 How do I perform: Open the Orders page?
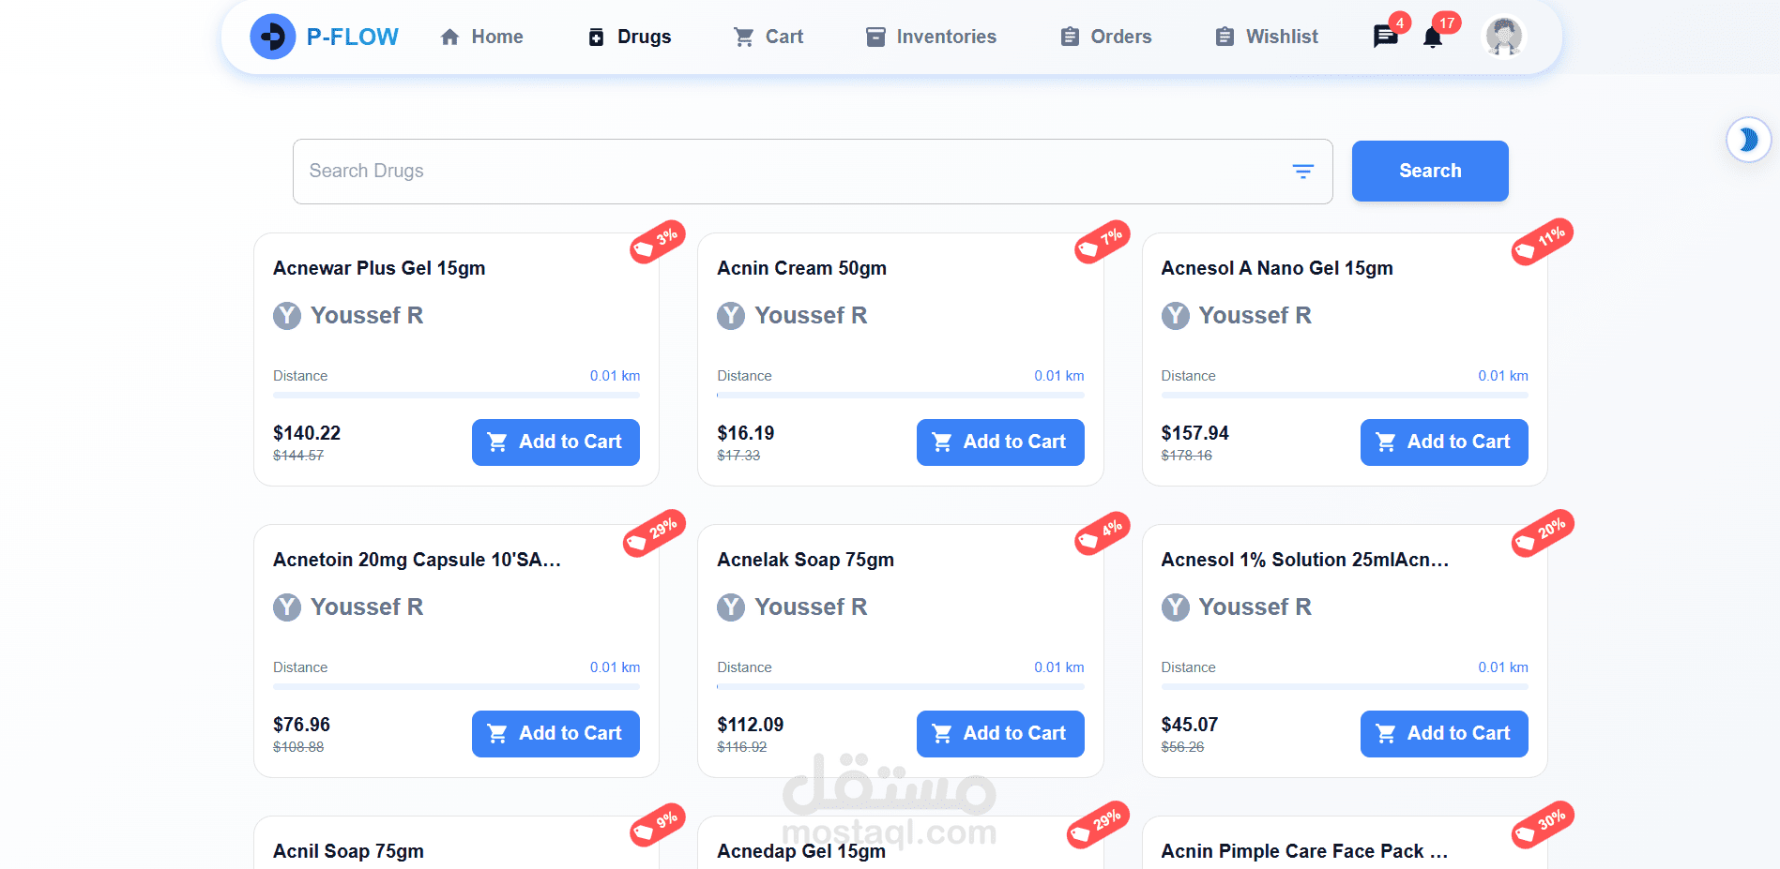pos(1105,37)
